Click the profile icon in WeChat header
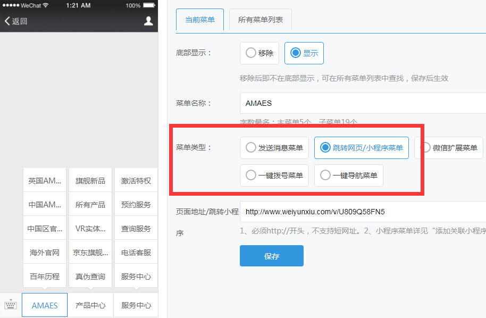486x318 pixels. pos(148,21)
